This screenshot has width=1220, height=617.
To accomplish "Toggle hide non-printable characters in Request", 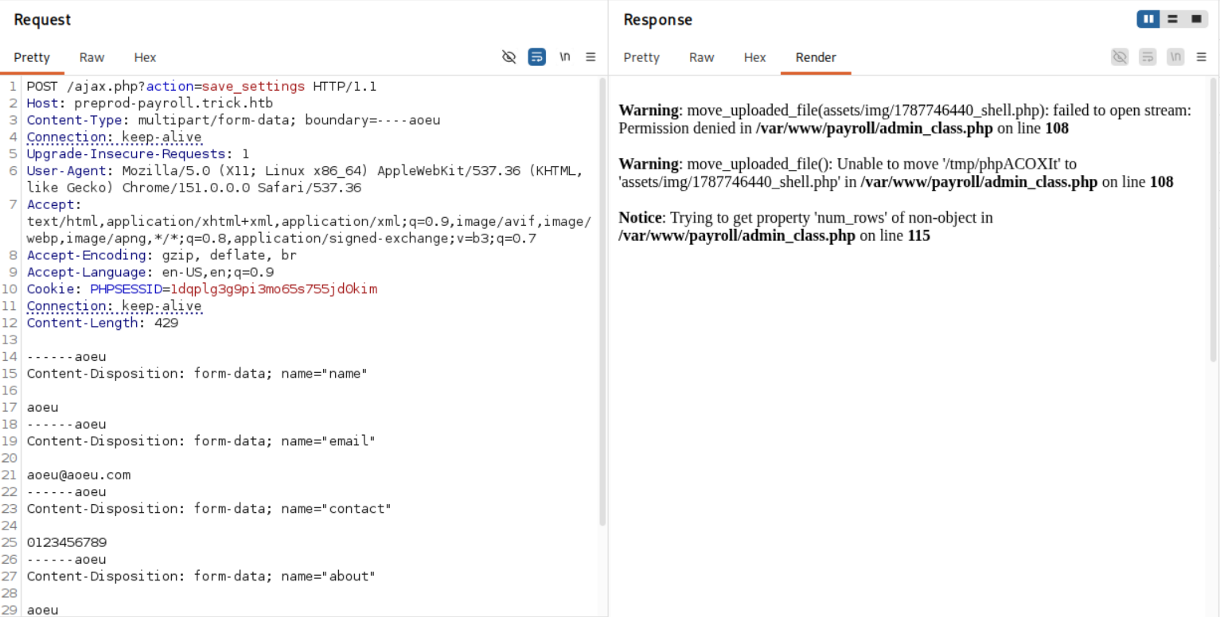I will (509, 57).
